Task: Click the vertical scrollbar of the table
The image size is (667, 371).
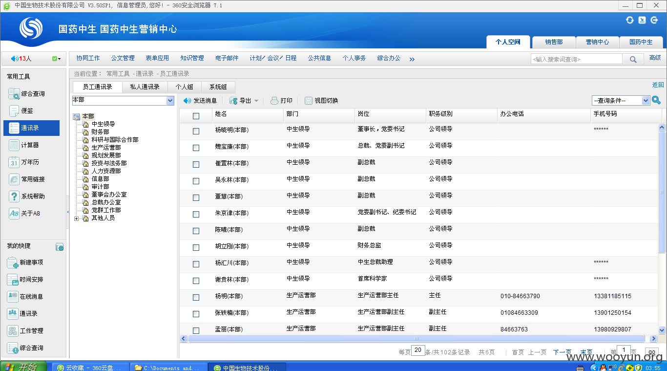Action: tap(662, 192)
